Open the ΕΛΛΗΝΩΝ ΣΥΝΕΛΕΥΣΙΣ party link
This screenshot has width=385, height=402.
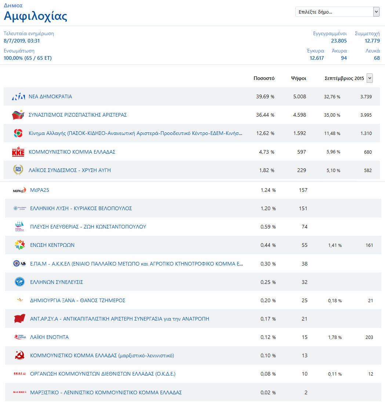[x=57, y=282]
